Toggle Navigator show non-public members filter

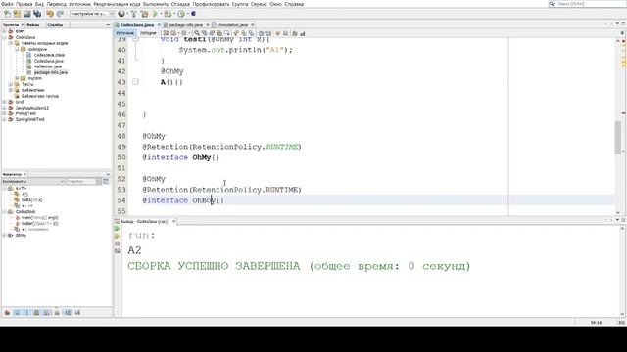[x=37, y=313]
